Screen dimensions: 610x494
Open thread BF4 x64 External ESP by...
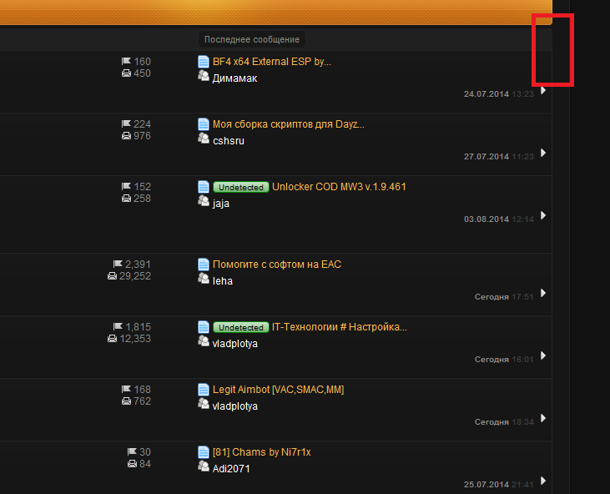click(271, 62)
